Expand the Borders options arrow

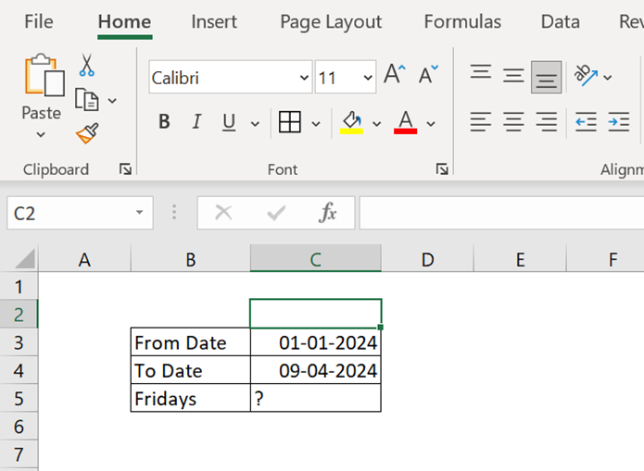316,123
